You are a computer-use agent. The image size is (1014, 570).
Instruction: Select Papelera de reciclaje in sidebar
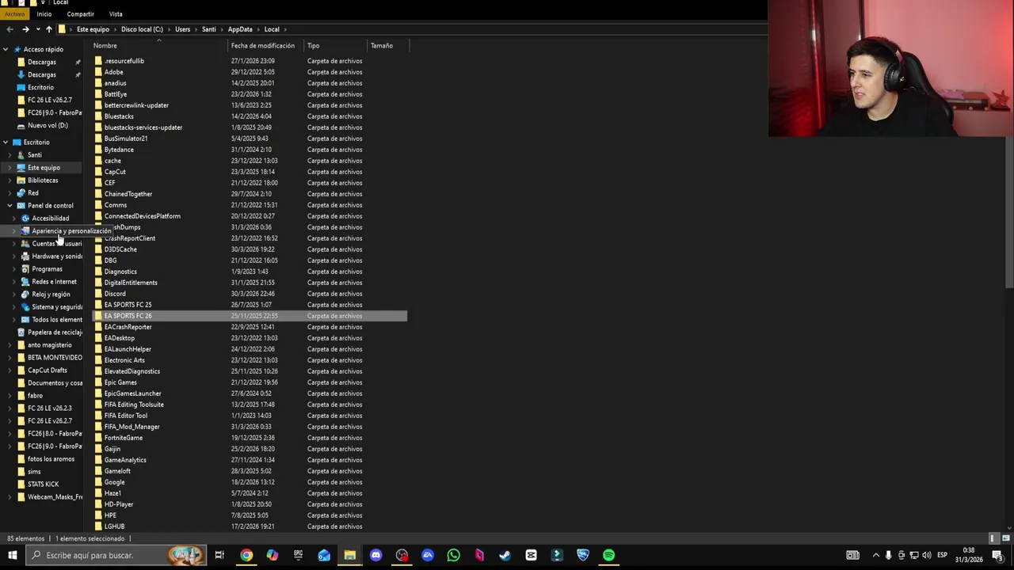55,332
